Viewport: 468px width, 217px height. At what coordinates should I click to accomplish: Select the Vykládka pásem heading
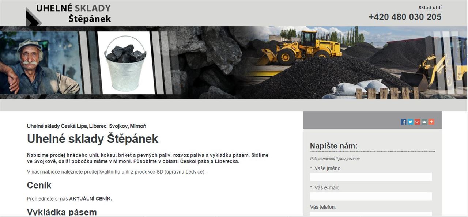[62, 212]
